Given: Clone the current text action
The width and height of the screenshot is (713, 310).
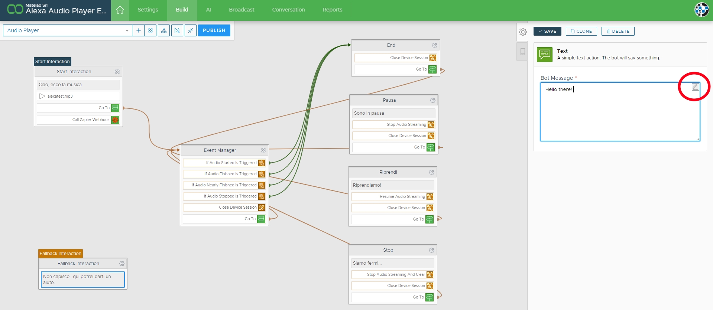Looking at the screenshot, I should (581, 31).
